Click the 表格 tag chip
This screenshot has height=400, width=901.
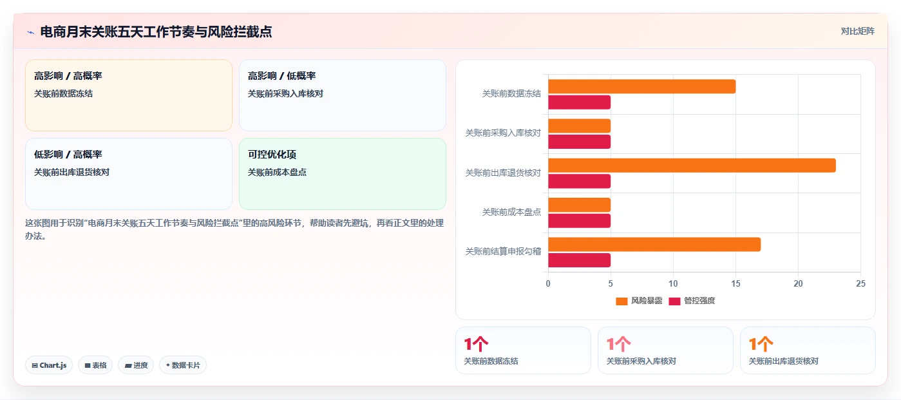point(95,365)
